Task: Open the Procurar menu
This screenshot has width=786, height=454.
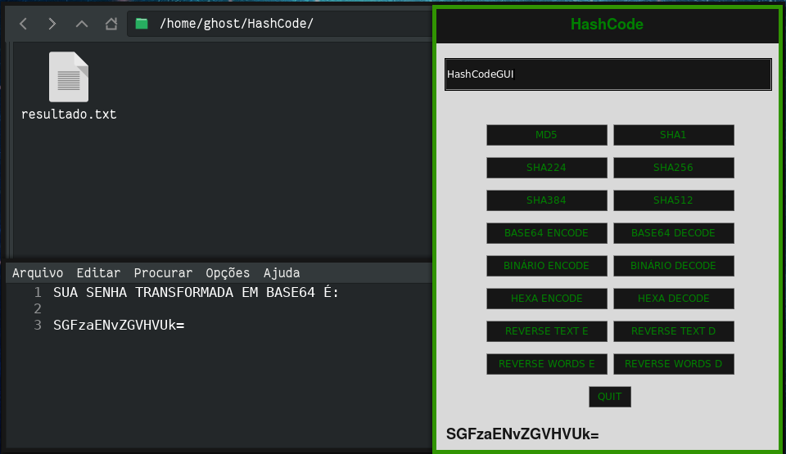Action: click(x=163, y=272)
